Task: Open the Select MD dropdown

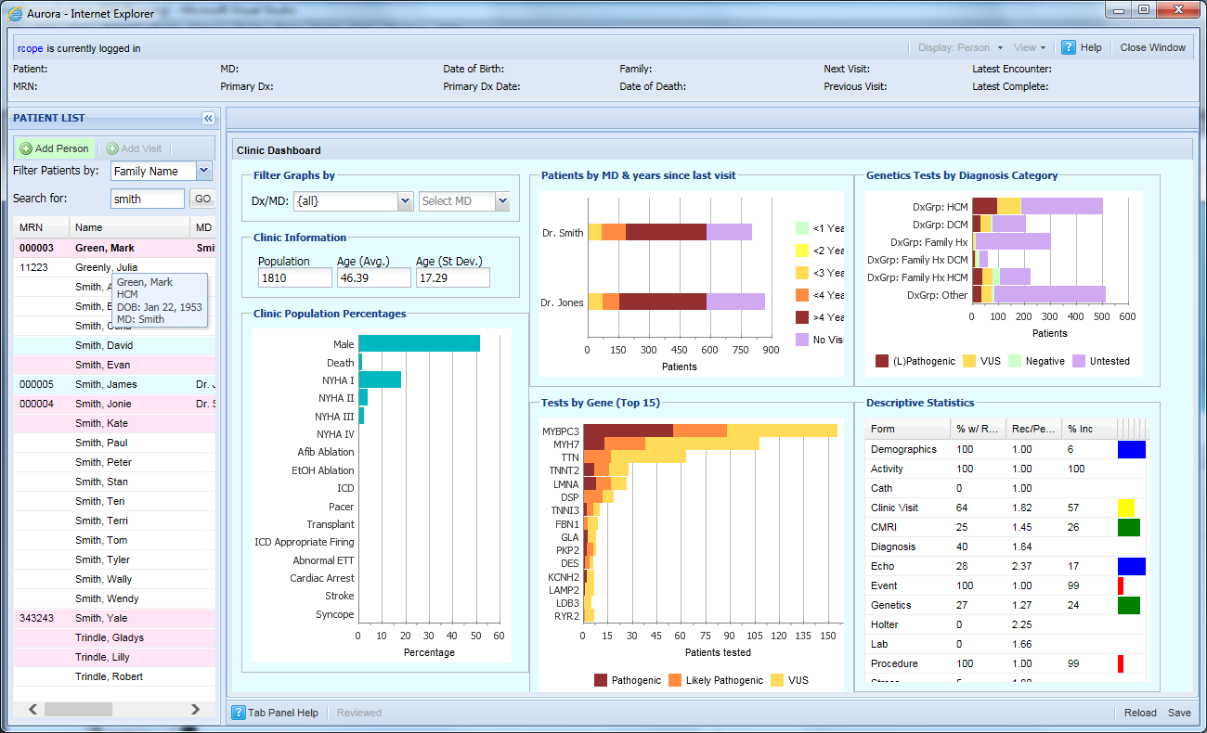Action: tap(502, 201)
